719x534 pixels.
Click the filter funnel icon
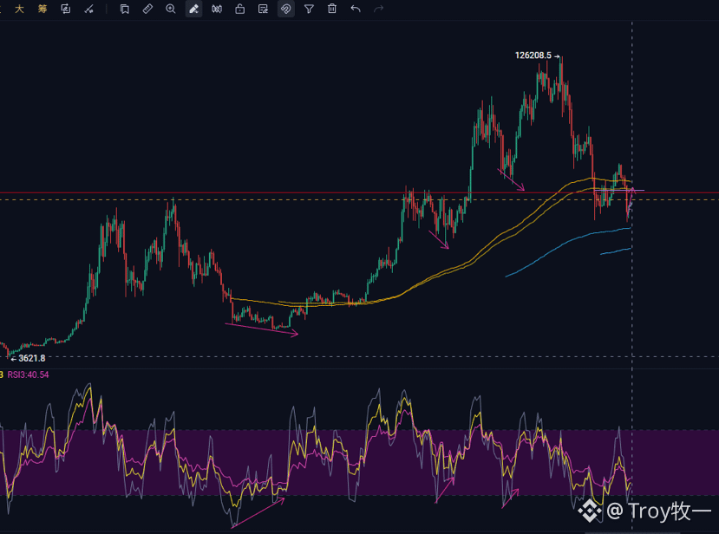coord(309,9)
